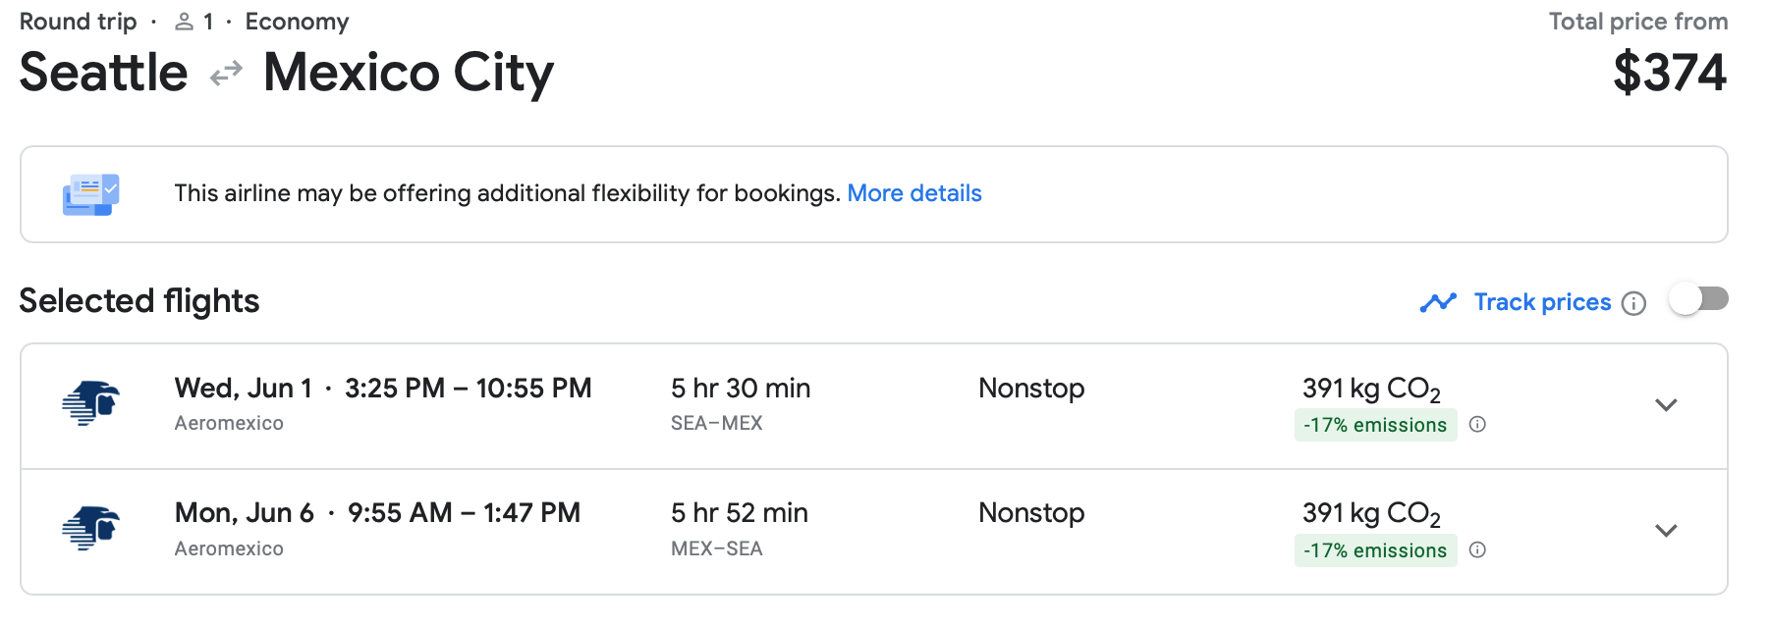Viewport: 1770px width, 626px height.
Task: Open emissions info icon for the SEA–MEX flight
Action: pyautogui.click(x=1477, y=424)
